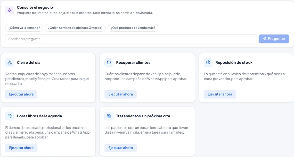Click the description starting Cuántos clientes dejaron de venir

(x=146, y=76)
